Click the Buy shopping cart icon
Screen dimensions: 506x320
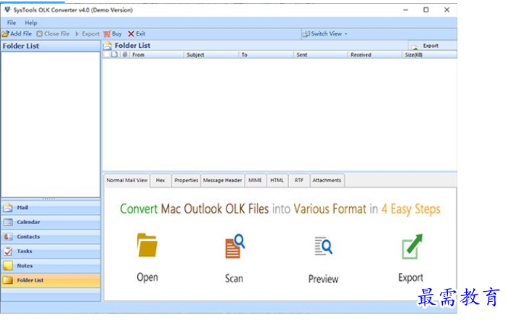point(107,34)
